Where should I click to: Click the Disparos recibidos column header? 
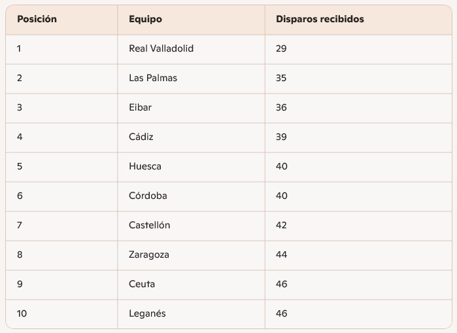320,20
